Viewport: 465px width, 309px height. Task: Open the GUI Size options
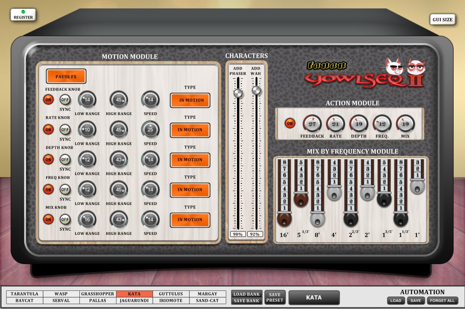pyautogui.click(x=442, y=20)
